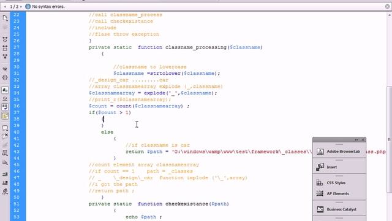Expand the floating panel dock arrows

click(x=356, y=140)
